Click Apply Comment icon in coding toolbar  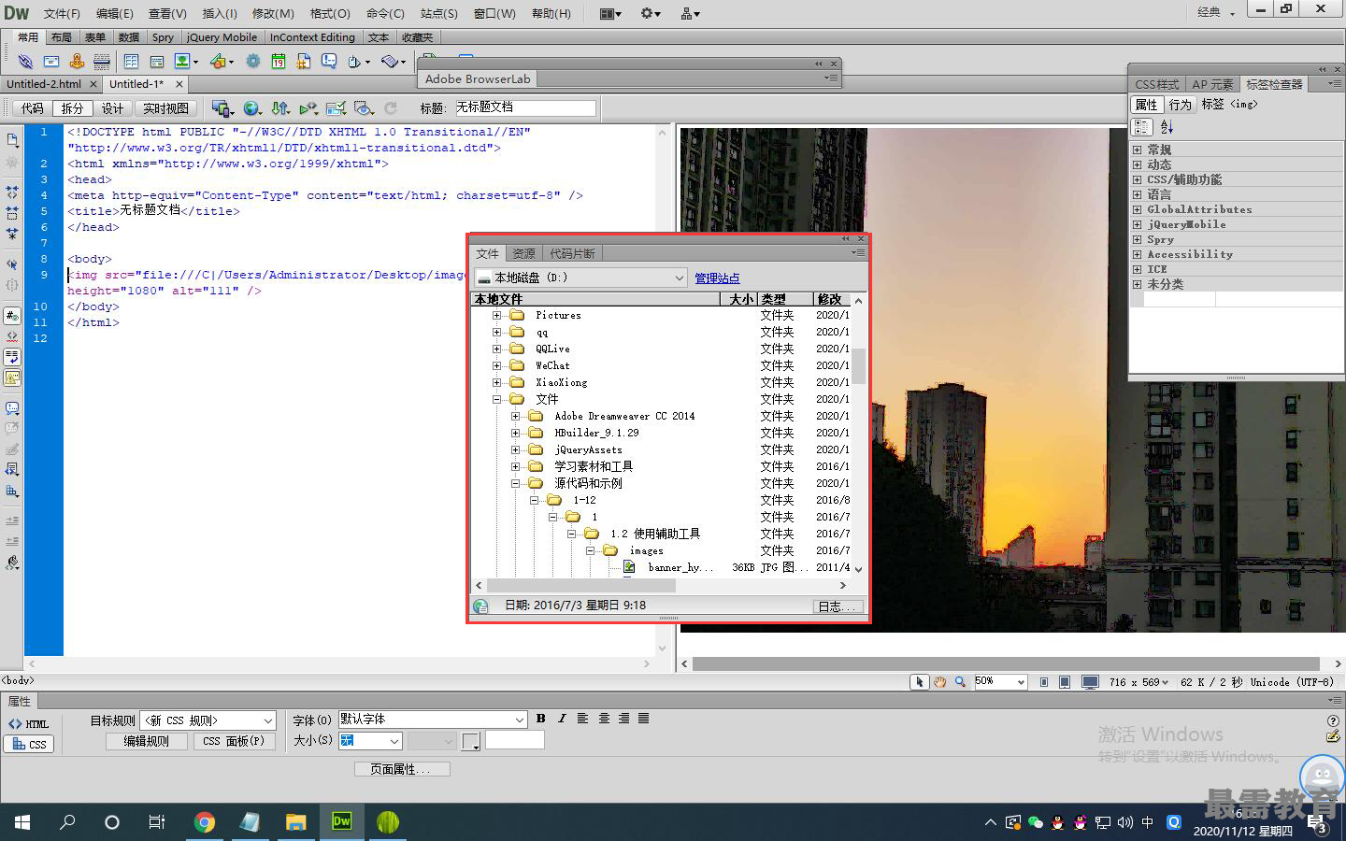(x=12, y=408)
